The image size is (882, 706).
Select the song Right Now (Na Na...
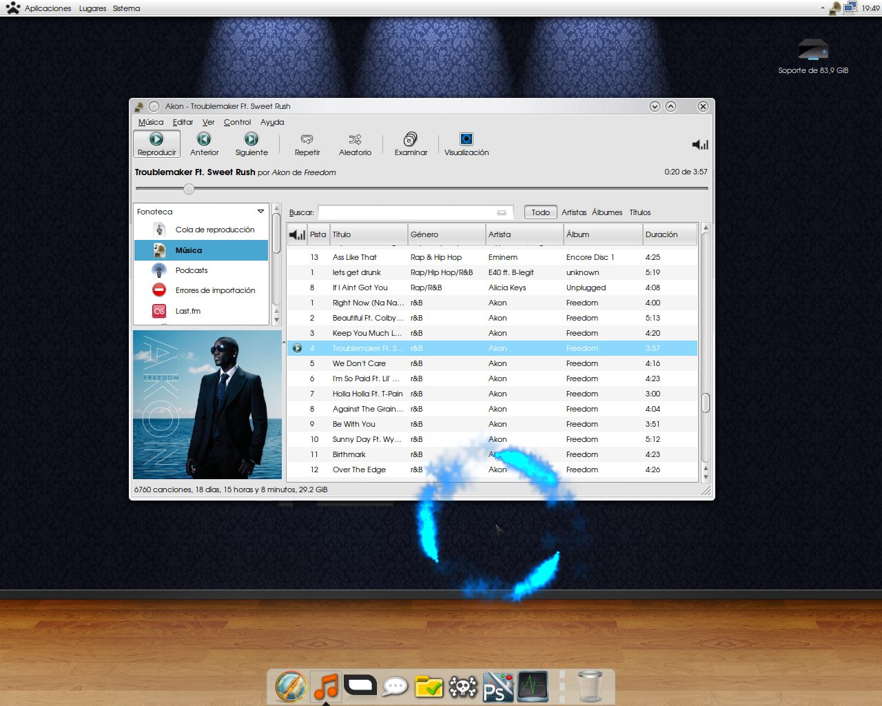492,303
